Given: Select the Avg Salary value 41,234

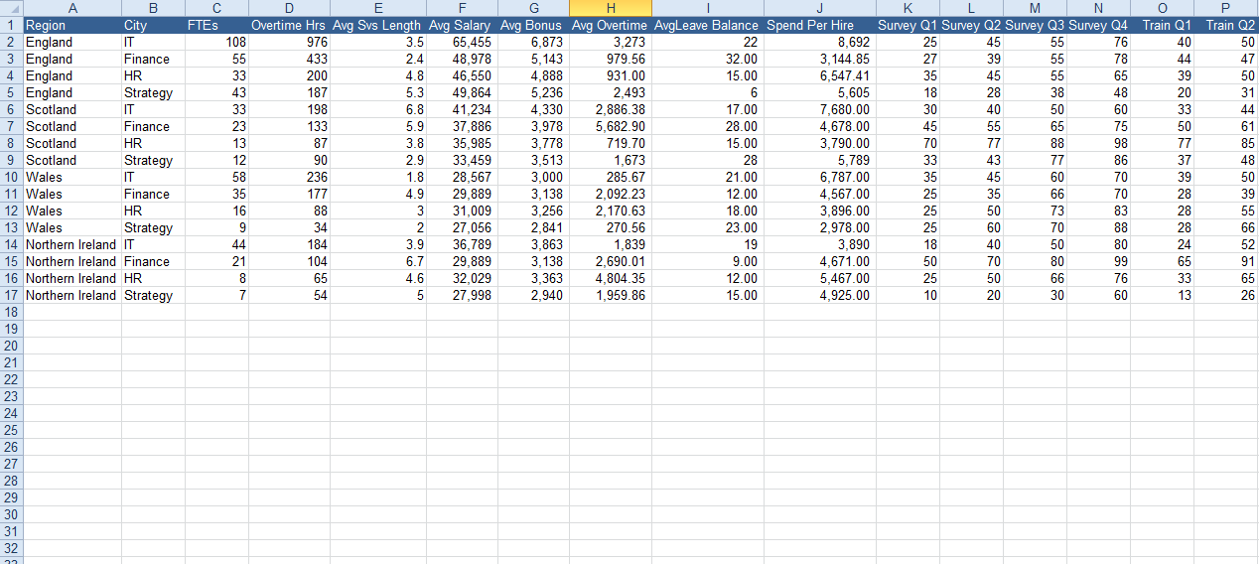Looking at the screenshot, I should tap(460, 109).
